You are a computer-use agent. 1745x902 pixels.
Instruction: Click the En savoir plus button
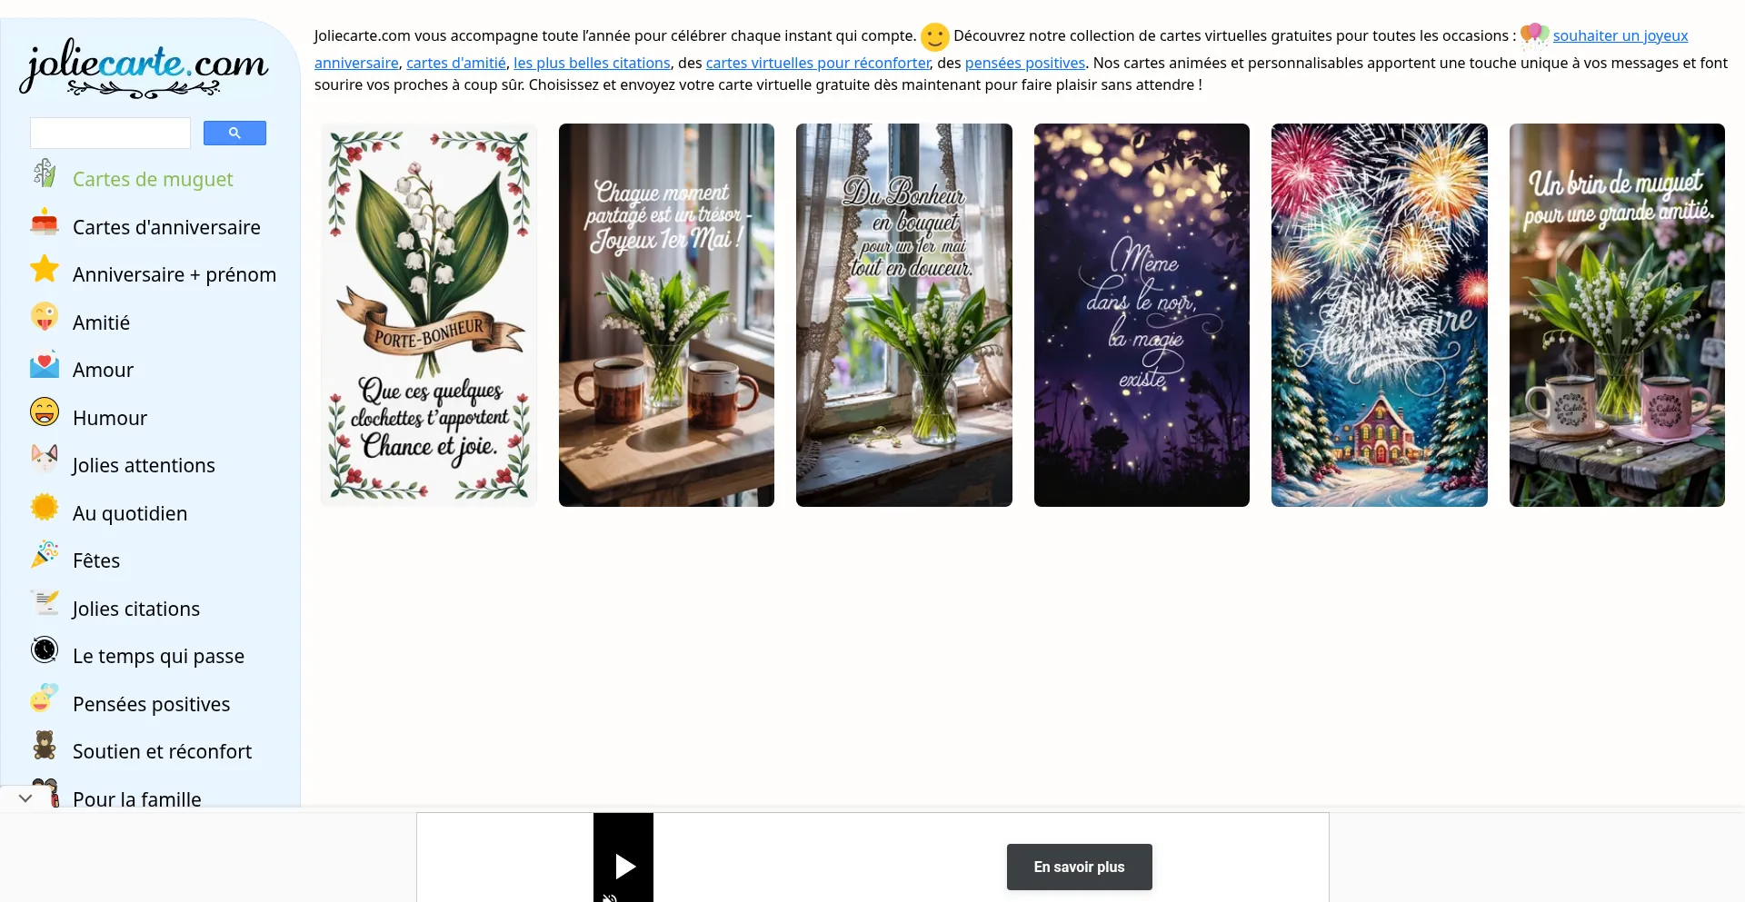pyautogui.click(x=1080, y=867)
